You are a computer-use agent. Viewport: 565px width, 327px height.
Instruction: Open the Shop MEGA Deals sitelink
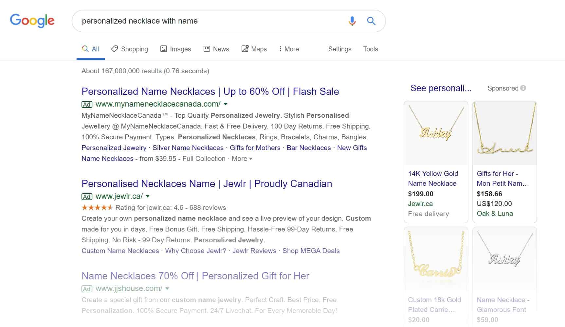pyautogui.click(x=311, y=251)
